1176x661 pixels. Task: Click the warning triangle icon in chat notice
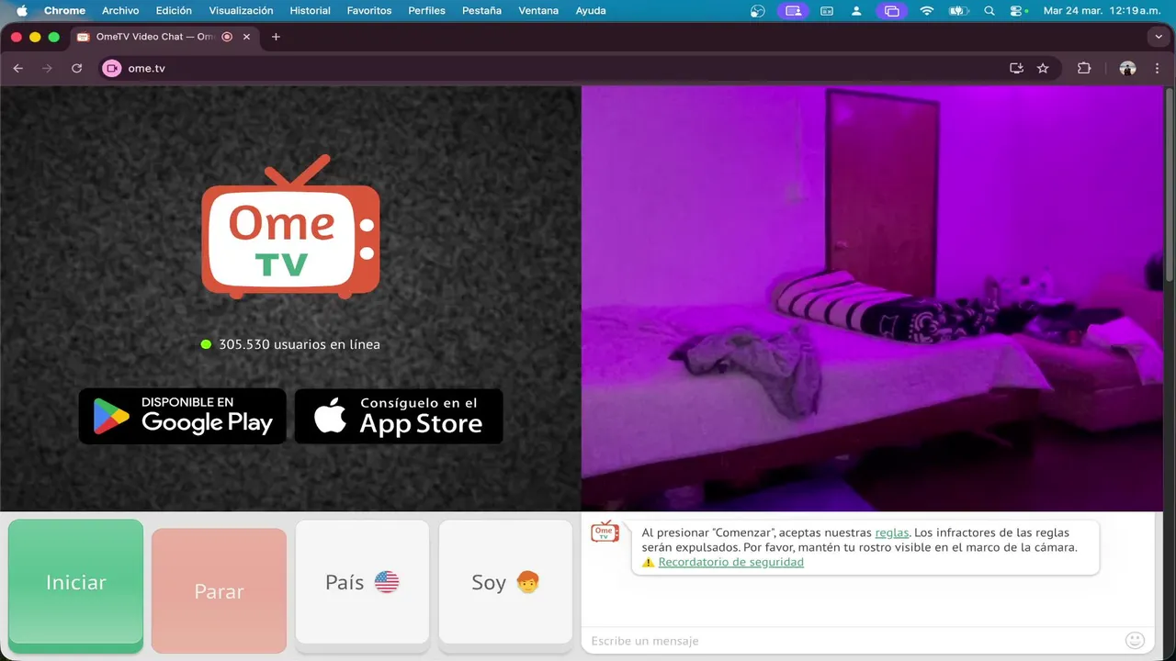649,562
